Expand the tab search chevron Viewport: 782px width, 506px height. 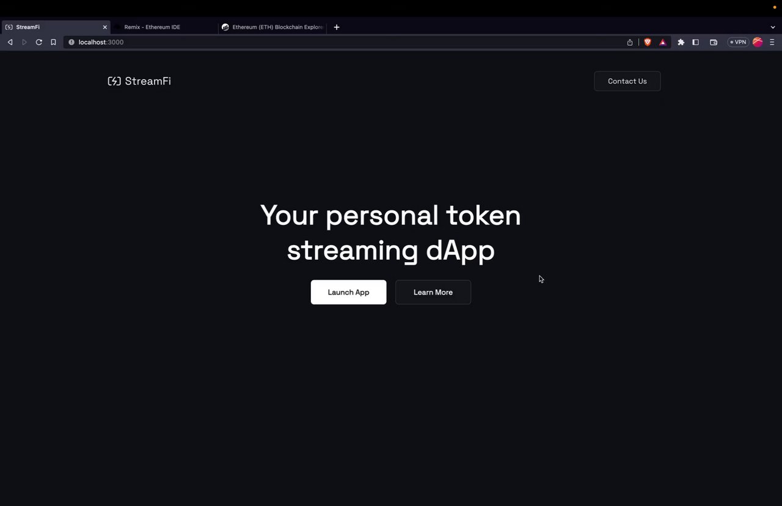pyautogui.click(x=773, y=27)
